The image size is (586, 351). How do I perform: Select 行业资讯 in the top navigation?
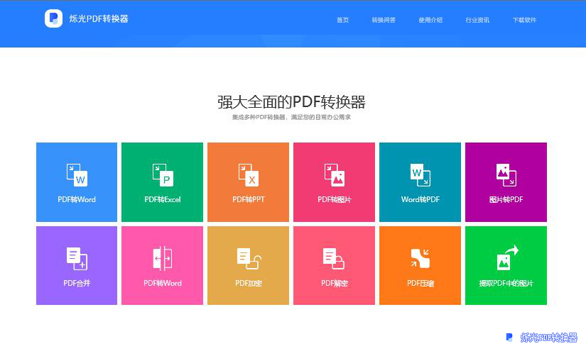tap(477, 20)
